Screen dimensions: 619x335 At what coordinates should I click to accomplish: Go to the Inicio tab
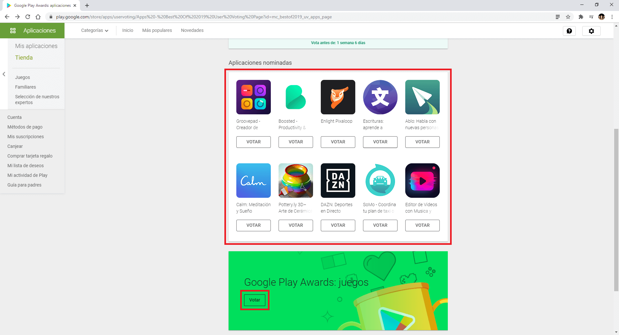(x=128, y=30)
